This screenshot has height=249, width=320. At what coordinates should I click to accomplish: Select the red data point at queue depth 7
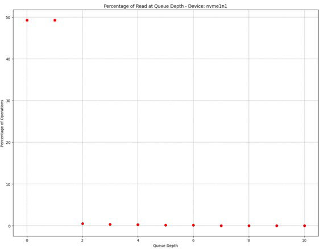pyautogui.click(x=221, y=226)
